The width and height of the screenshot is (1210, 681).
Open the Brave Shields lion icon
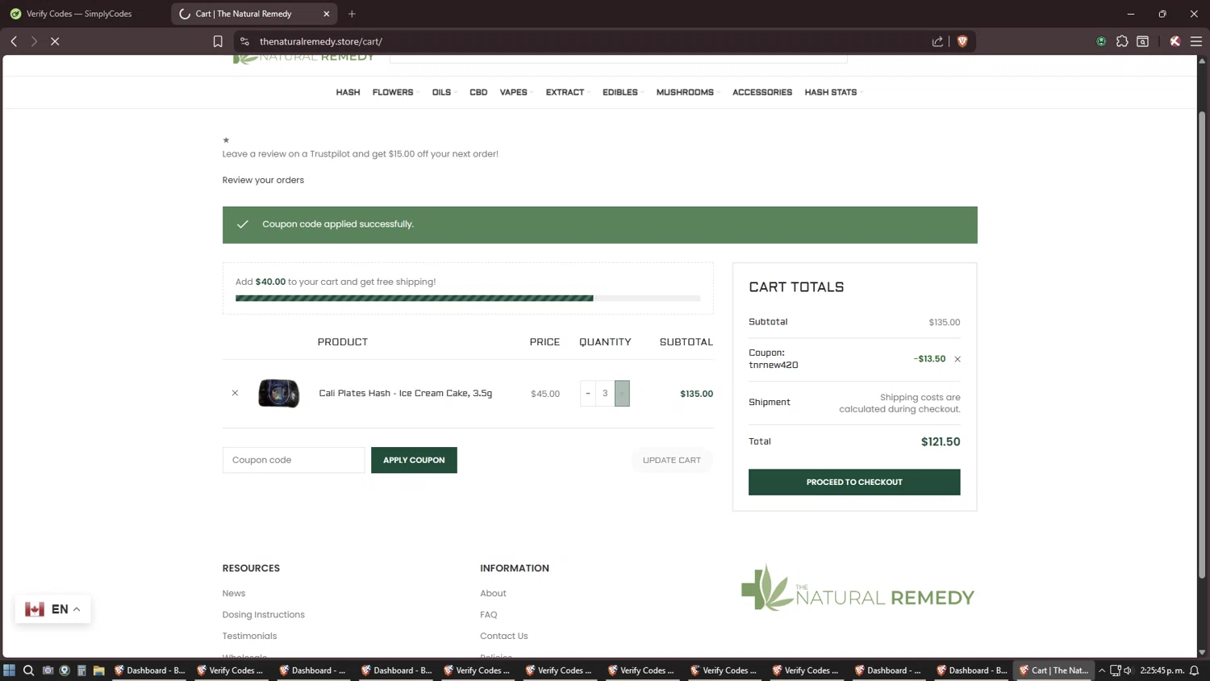[962, 41]
